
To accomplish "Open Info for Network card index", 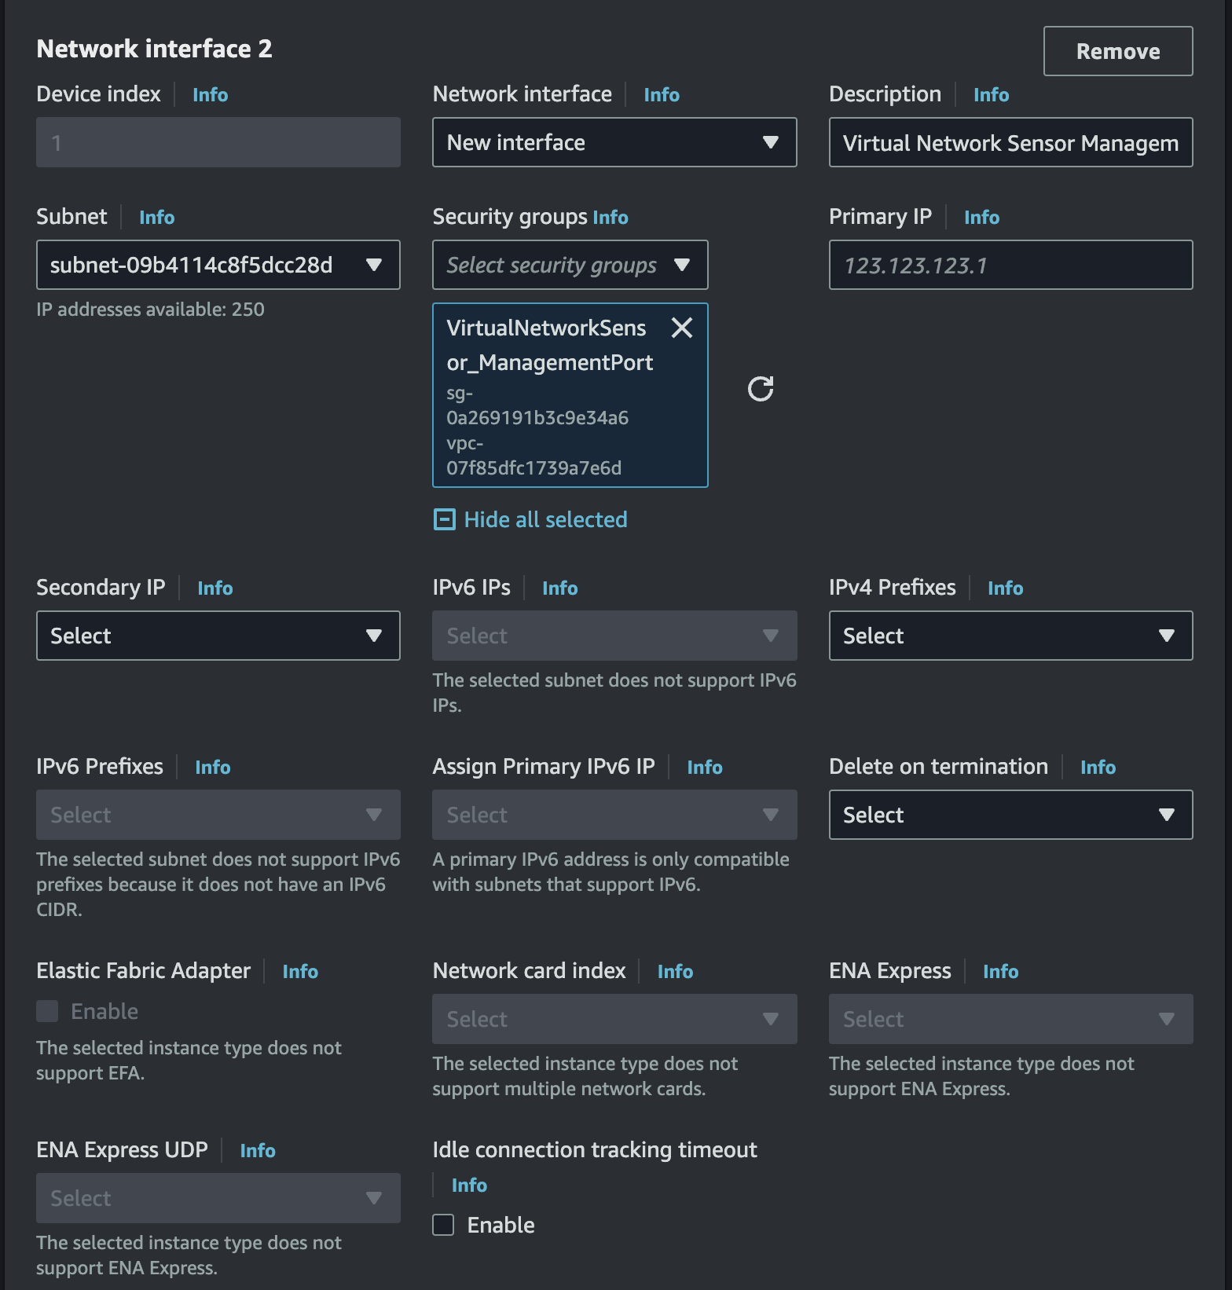I will point(675,971).
